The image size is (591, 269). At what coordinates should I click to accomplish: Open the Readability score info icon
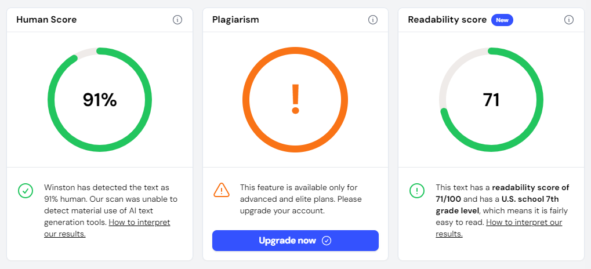569,20
